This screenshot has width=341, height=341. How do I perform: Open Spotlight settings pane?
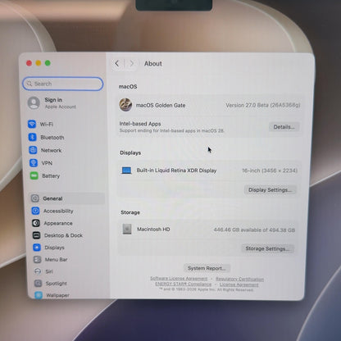coord(69,283)
